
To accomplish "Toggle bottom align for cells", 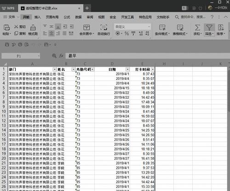I will point(58,27).
